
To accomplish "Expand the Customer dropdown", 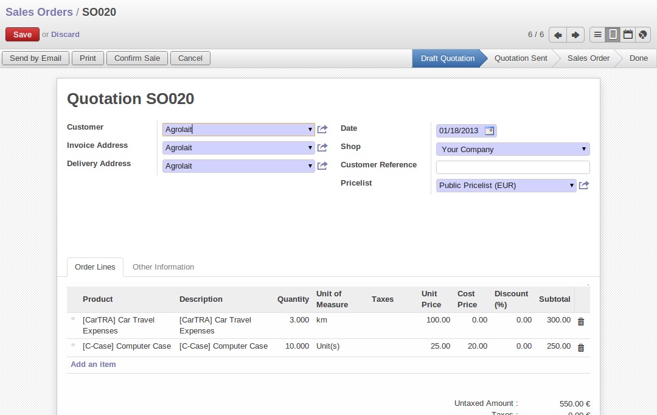I will 310,130.
